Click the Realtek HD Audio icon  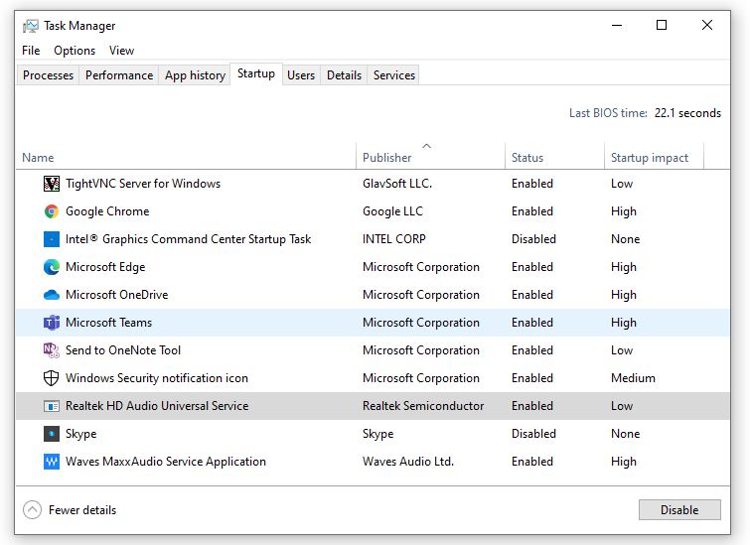point(52,406)
